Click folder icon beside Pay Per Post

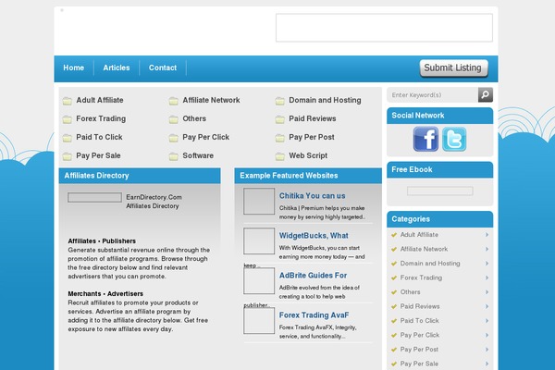pos(280,138)
